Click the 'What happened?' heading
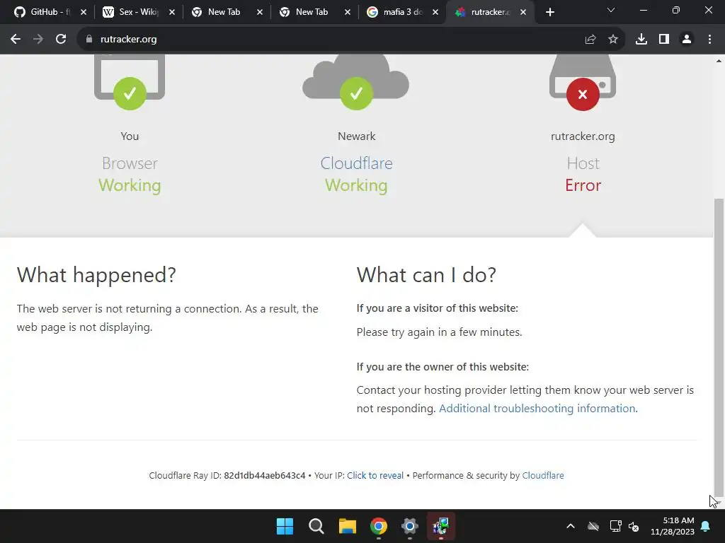Image resolution: width=725 pixels, height=543 pixels. pos(96,275)
